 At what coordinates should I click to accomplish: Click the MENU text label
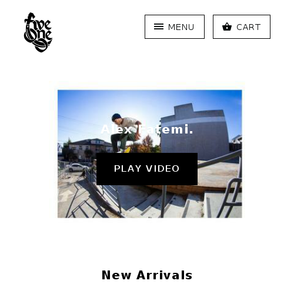point(181,27)
